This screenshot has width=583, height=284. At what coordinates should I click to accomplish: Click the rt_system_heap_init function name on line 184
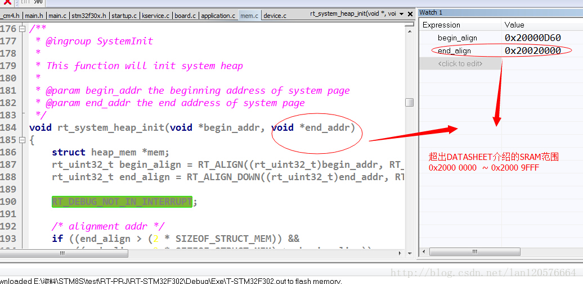point(110,127)
